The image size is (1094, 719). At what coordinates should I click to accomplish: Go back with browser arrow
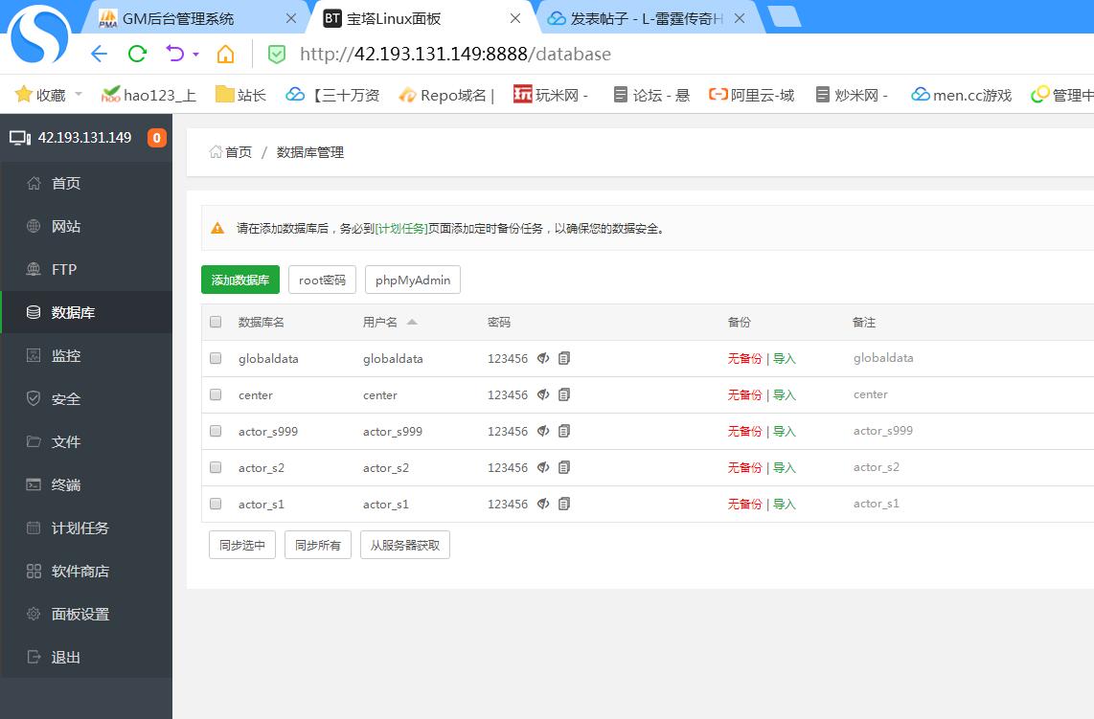point(99,54)
